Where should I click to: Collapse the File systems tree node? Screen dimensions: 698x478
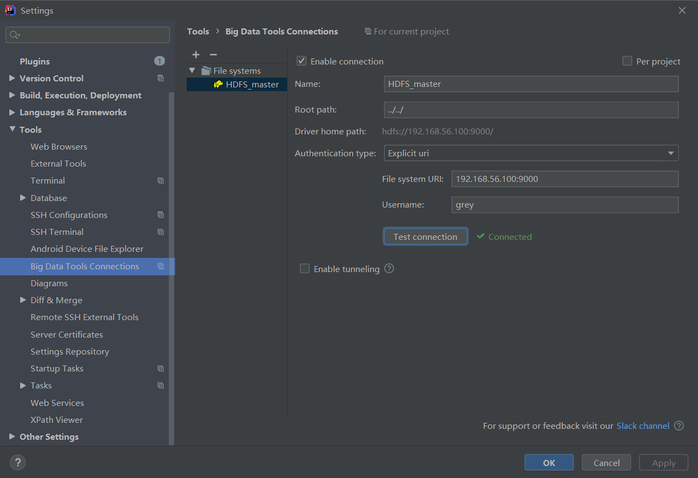click(192, 70)
